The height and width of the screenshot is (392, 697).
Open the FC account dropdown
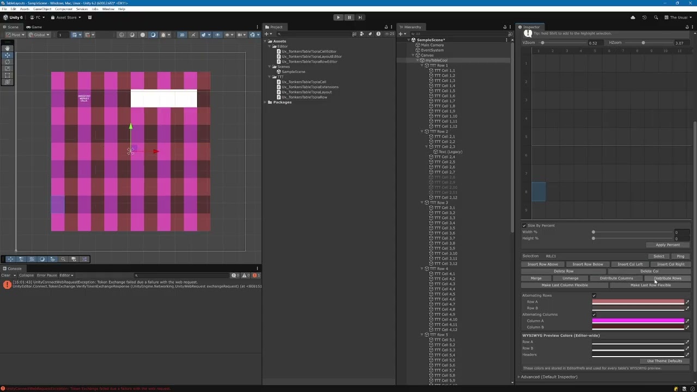pyautogui.click(x=37, y=17)
